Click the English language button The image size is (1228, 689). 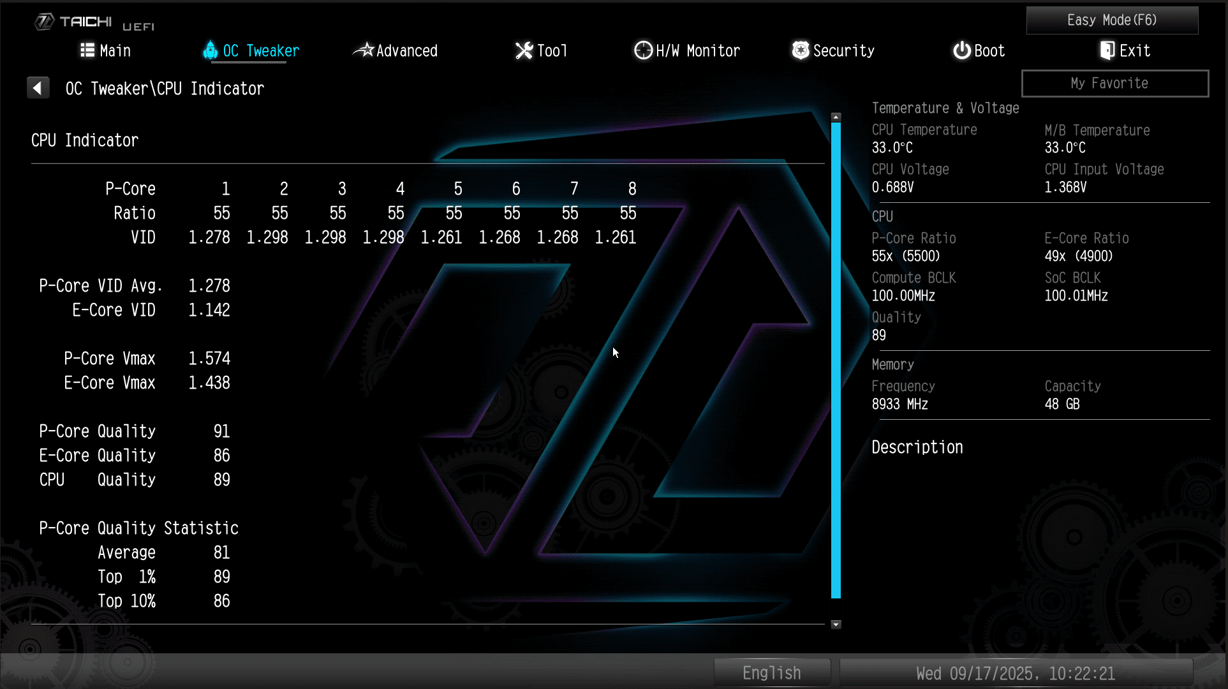point(771,673)
